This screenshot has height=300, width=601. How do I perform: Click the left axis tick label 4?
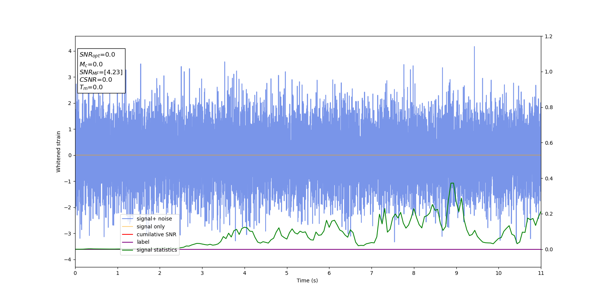(70, 51)
